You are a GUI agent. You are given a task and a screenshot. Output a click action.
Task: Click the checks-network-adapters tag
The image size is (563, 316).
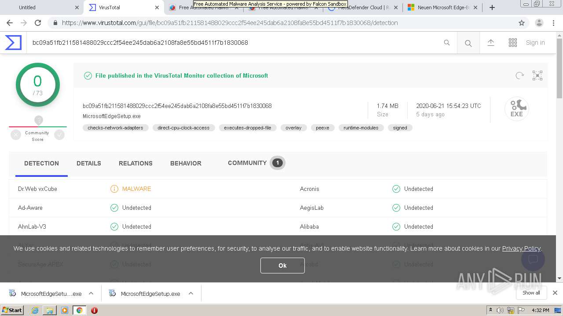click(115, 128)
